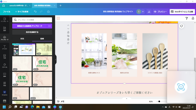
Task: Move page down with chevron arrow
Action: pyautogui.click(x=68, y=29)
